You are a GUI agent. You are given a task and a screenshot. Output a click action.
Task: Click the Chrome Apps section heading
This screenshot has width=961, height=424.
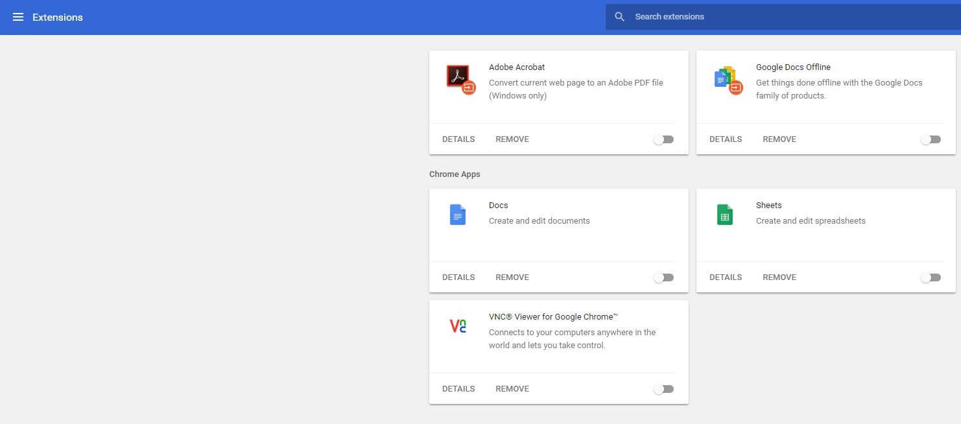(455, 174)
